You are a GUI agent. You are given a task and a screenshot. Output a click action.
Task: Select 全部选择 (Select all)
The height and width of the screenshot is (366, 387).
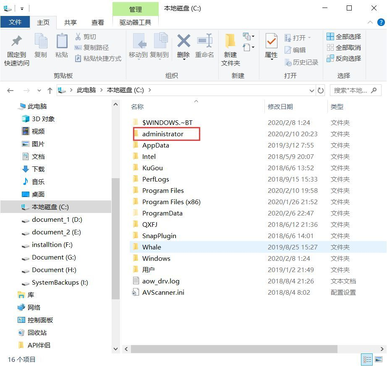pos(343,37)
